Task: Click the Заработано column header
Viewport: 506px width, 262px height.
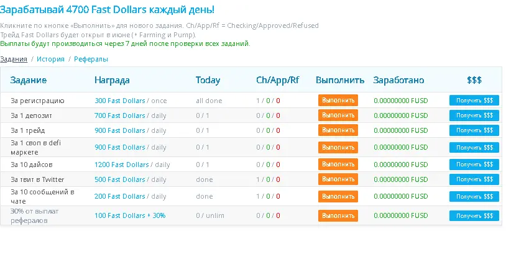Action: click(x=398, y=80)
